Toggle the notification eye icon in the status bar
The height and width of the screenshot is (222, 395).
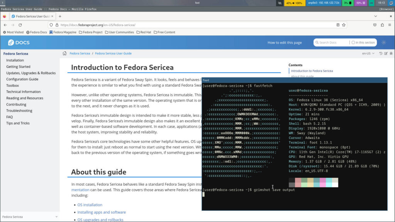click(x=280, y=3)
